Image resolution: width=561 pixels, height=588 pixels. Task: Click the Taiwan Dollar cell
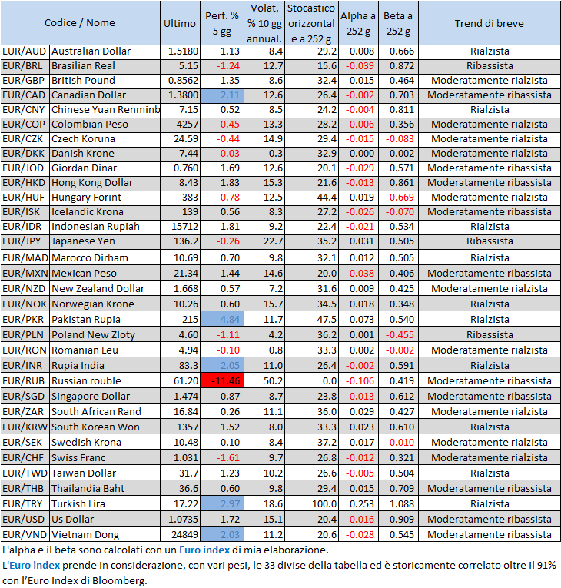pyautogui.click(x=105, y=473)
